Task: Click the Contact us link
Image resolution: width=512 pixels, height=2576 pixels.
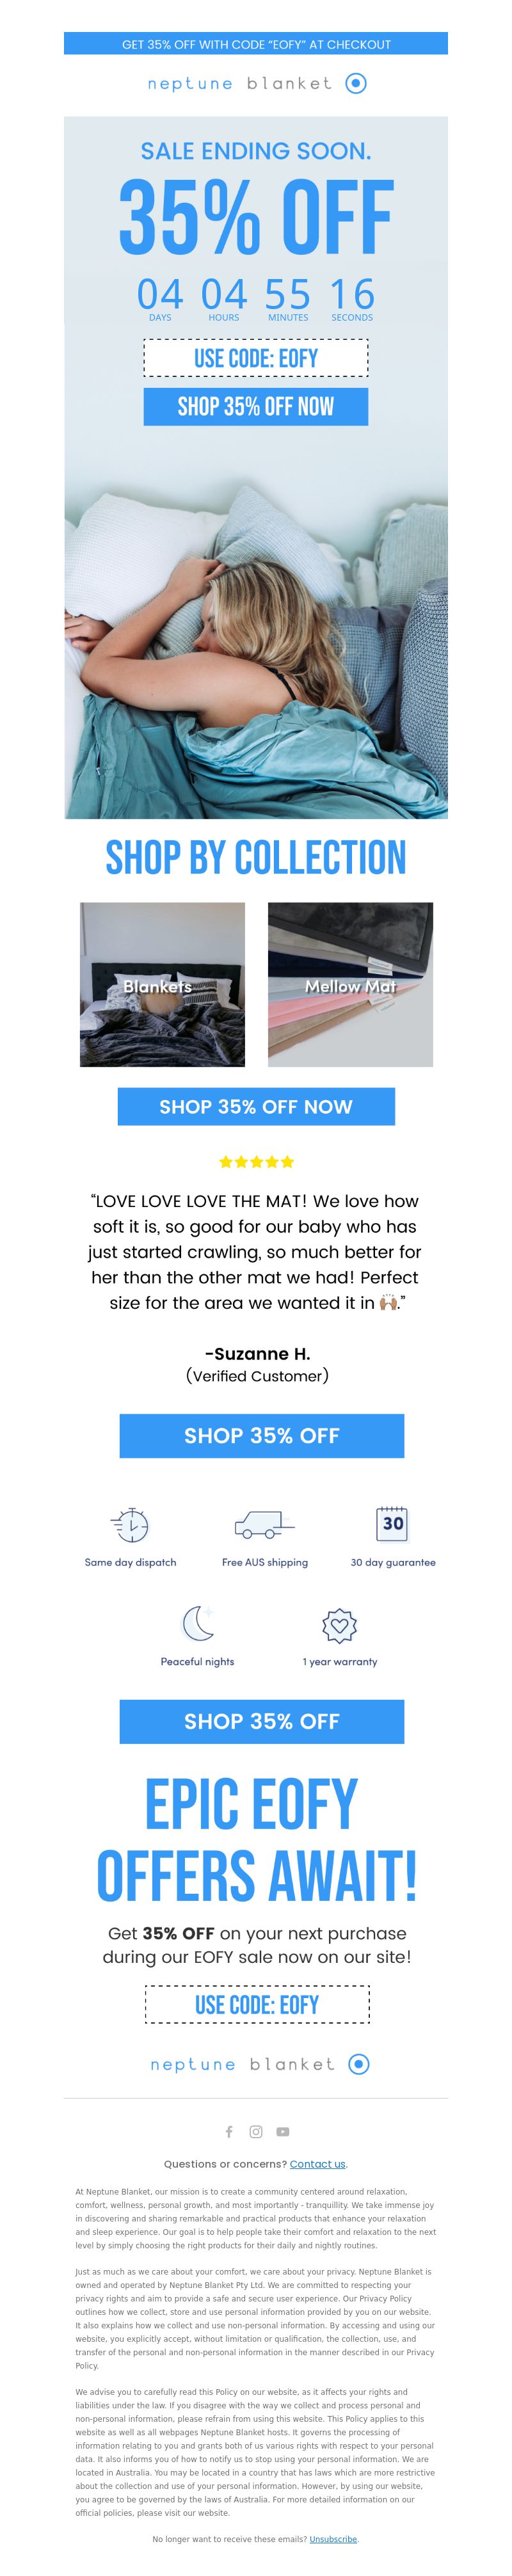Action: tap(318, 2164)
